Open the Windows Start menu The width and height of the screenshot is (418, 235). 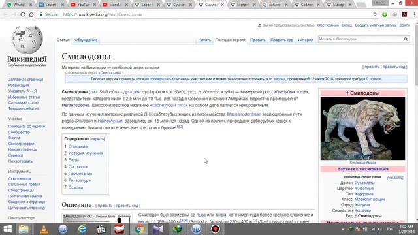click(x=7, y=229)
